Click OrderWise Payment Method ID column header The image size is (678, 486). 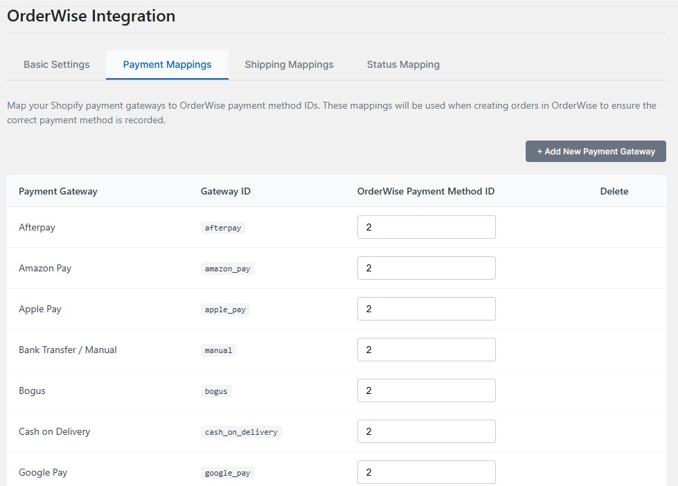[426, 191]
